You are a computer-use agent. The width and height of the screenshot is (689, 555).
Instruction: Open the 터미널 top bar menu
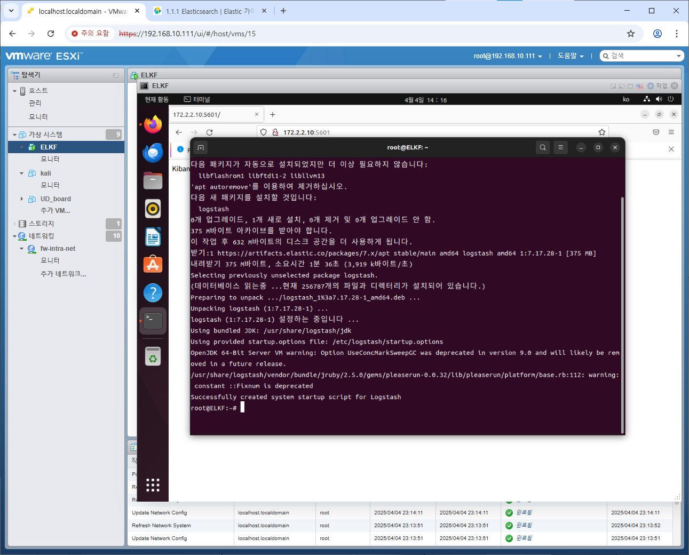(197, 100)
